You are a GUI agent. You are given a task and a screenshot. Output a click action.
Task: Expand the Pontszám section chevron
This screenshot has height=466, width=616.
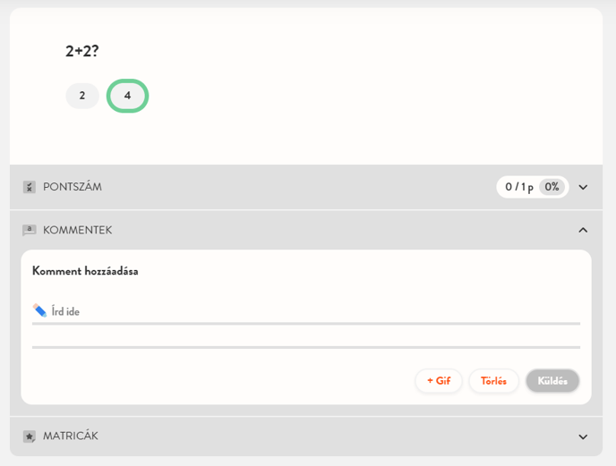(x=583, y=187)
